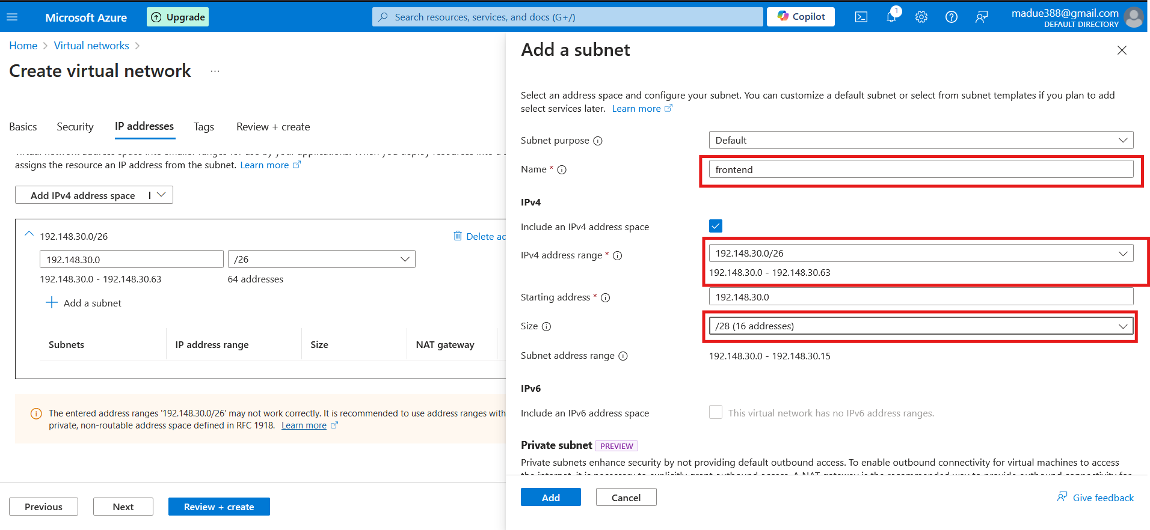Expand the Size /28 dropdown

(x=920, y=326)
